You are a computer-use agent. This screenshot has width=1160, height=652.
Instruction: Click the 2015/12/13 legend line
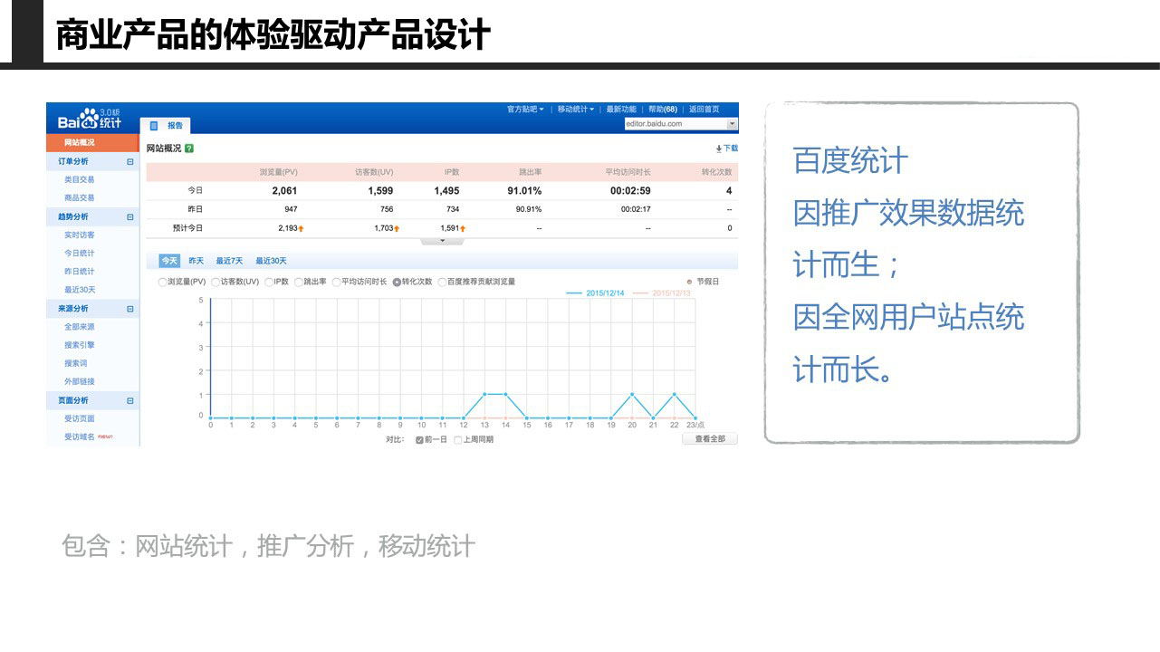point(641,293)
